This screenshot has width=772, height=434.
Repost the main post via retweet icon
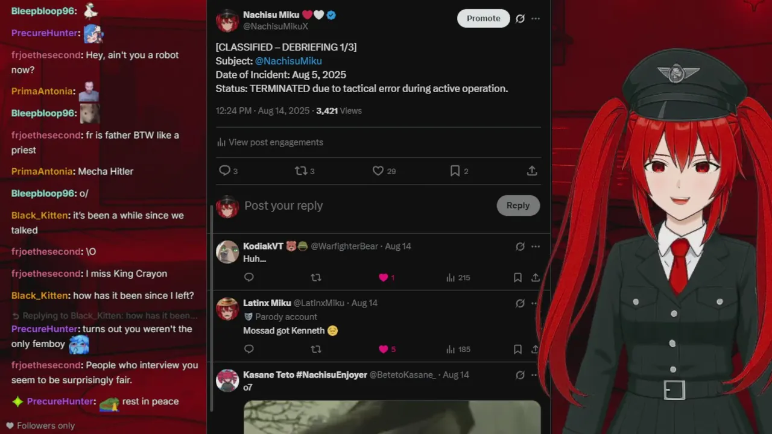(301, 171)
